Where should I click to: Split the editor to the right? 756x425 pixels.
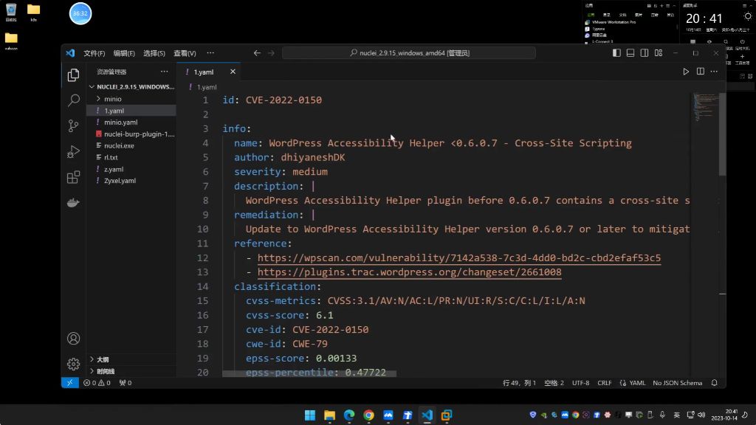(700, 72)
